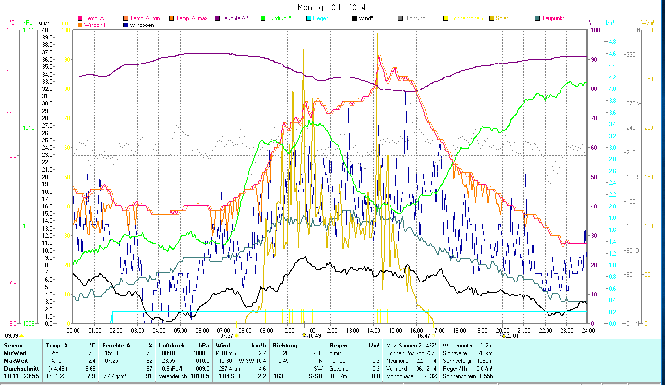Select the moon marker labeled 20:01
Image resolution: width=665 pixels, height=385 pixels.
click(504, 336)
